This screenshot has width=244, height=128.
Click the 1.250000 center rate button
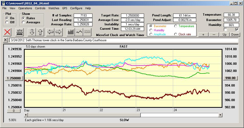(x=14, y=78)
